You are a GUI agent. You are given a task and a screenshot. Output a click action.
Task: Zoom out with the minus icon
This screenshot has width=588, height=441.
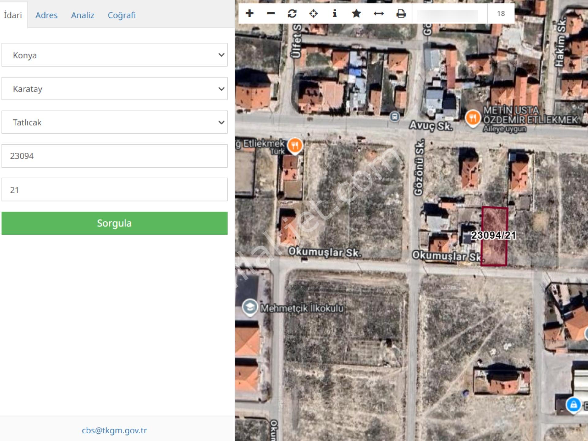pos(271,13)
